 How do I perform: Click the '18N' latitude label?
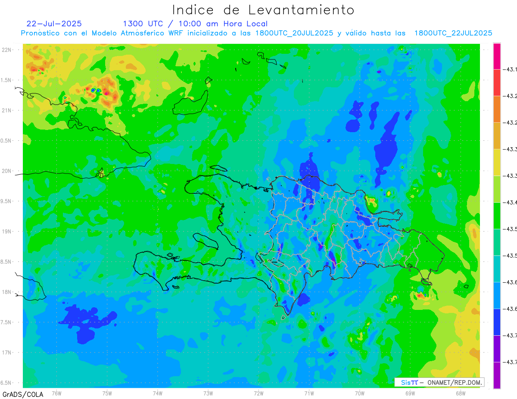point(6,292)
